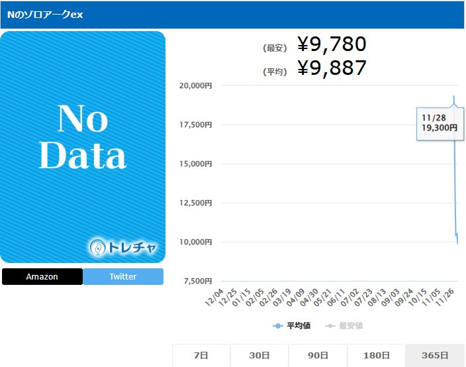Toggle the 平均値 legend series

pos(291,326)
